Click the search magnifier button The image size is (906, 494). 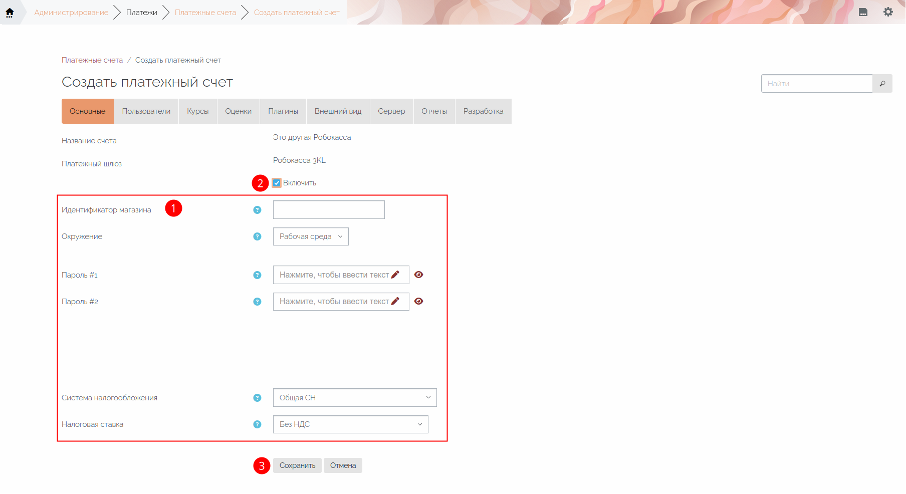[882, 84]
